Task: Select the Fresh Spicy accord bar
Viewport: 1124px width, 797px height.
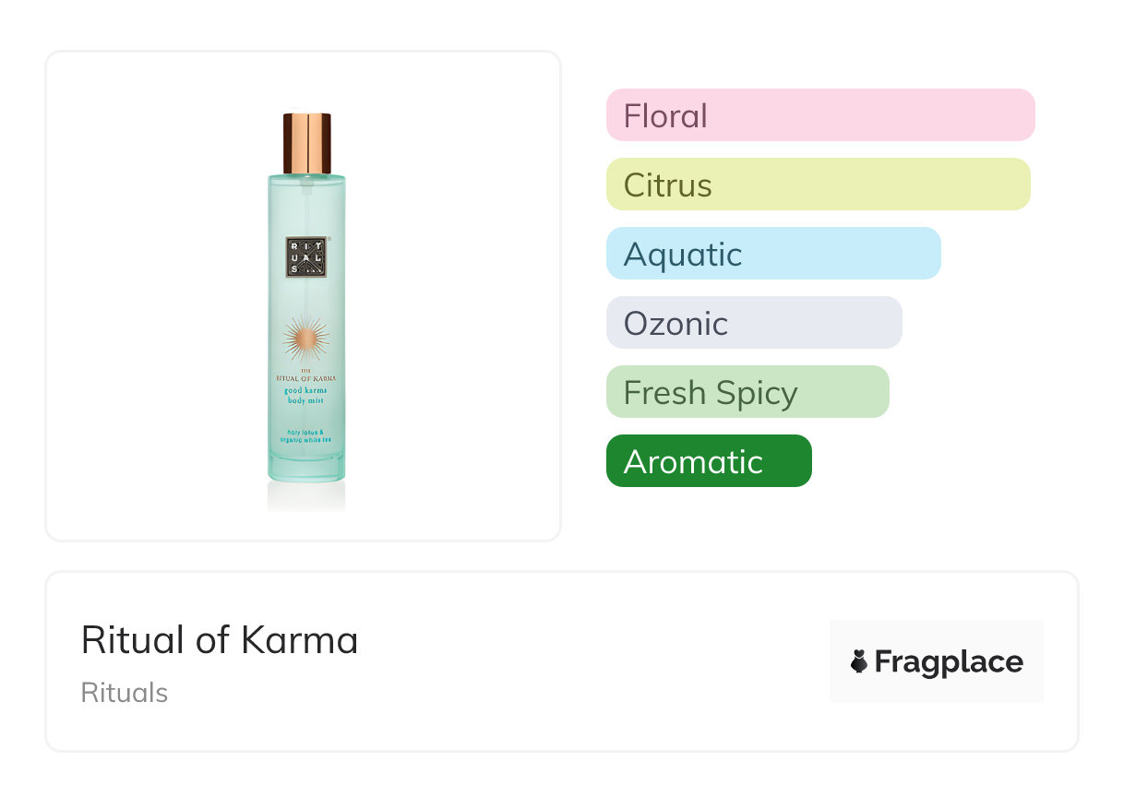Action: click(747, 392)
